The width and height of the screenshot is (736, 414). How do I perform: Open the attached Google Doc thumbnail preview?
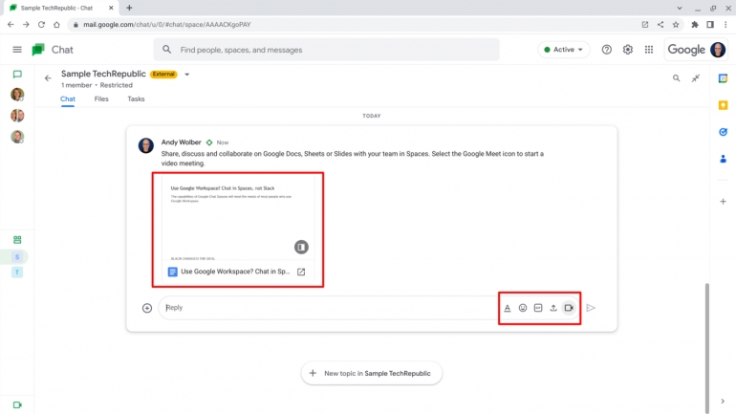click(x=237, y=220)
